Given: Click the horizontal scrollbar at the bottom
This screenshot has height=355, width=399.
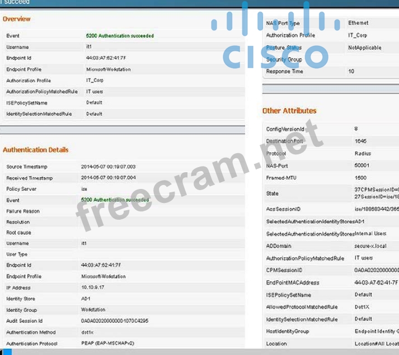Looking at the screenshot, I should pos(199,352).
